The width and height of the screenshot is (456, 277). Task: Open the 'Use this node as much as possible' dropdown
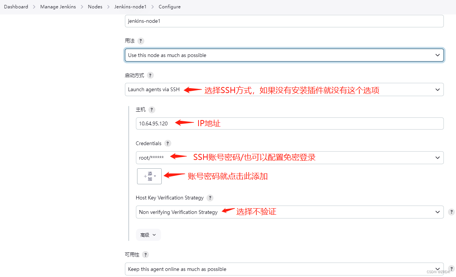tap(284, 55)
